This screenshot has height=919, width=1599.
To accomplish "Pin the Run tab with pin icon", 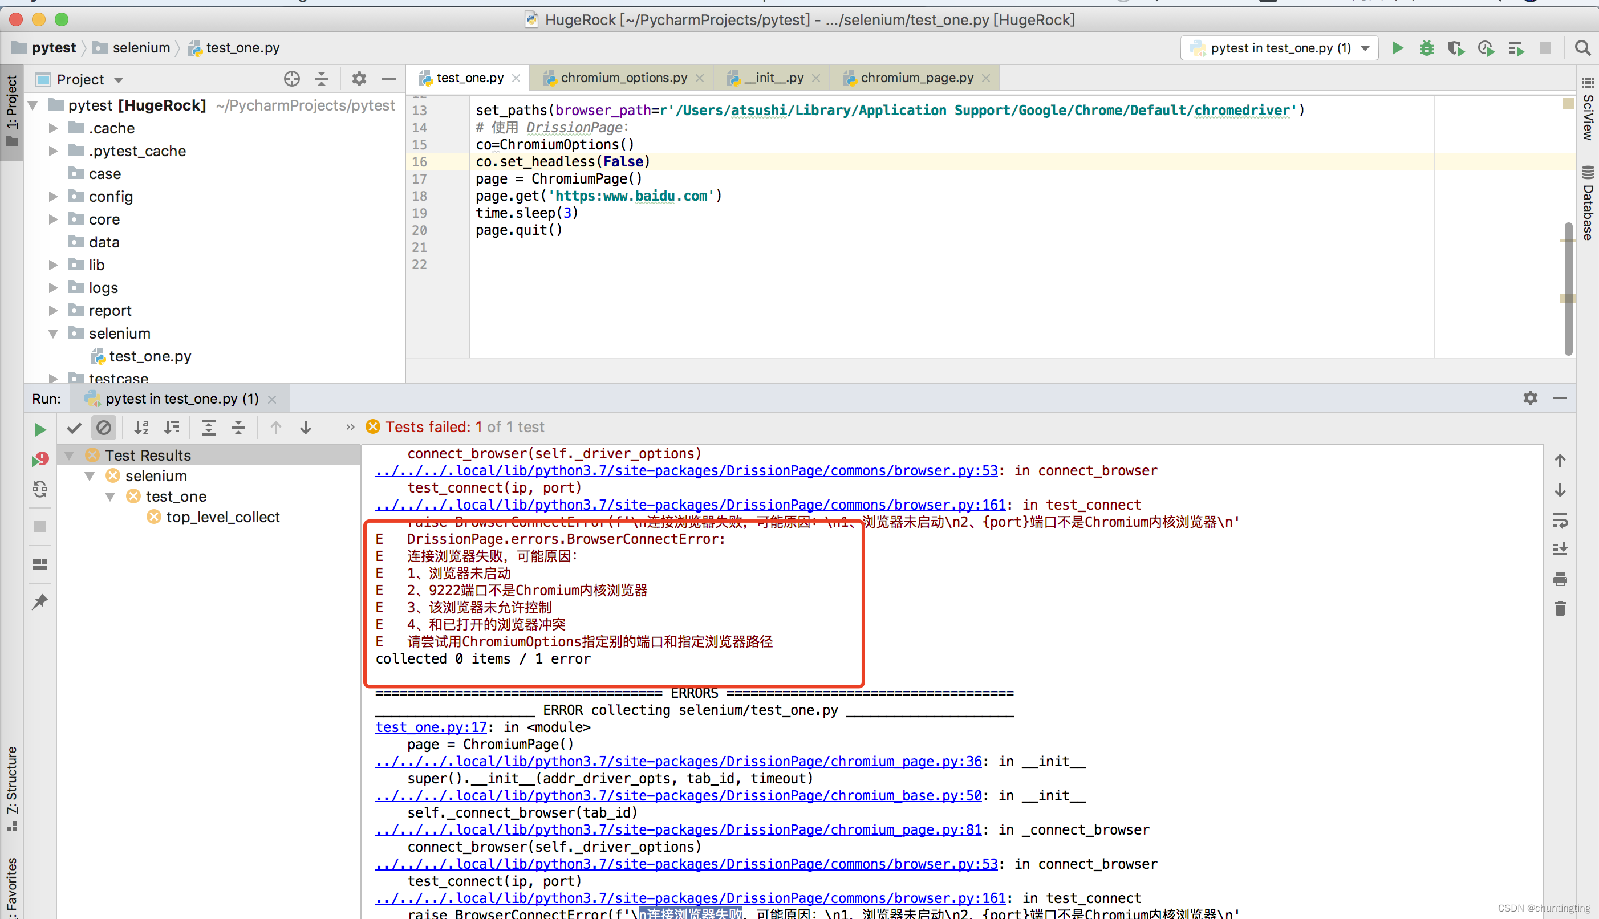I will point(40,601).
